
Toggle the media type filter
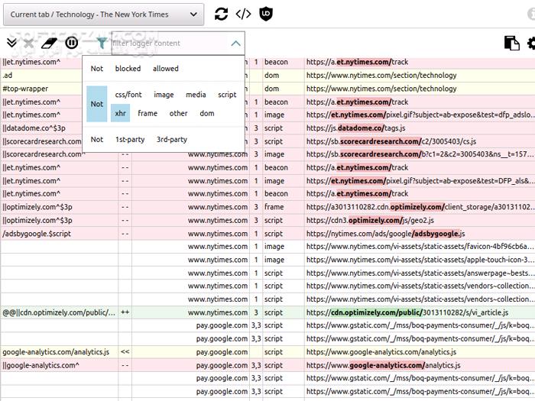196,95
